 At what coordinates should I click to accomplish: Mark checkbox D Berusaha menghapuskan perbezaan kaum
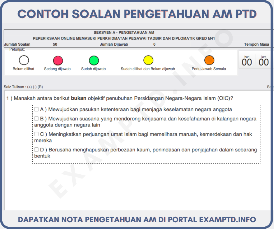[36, 150]
